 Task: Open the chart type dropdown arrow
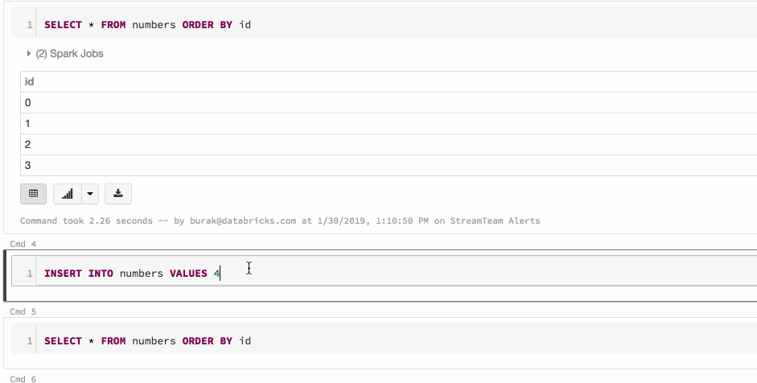89,194
